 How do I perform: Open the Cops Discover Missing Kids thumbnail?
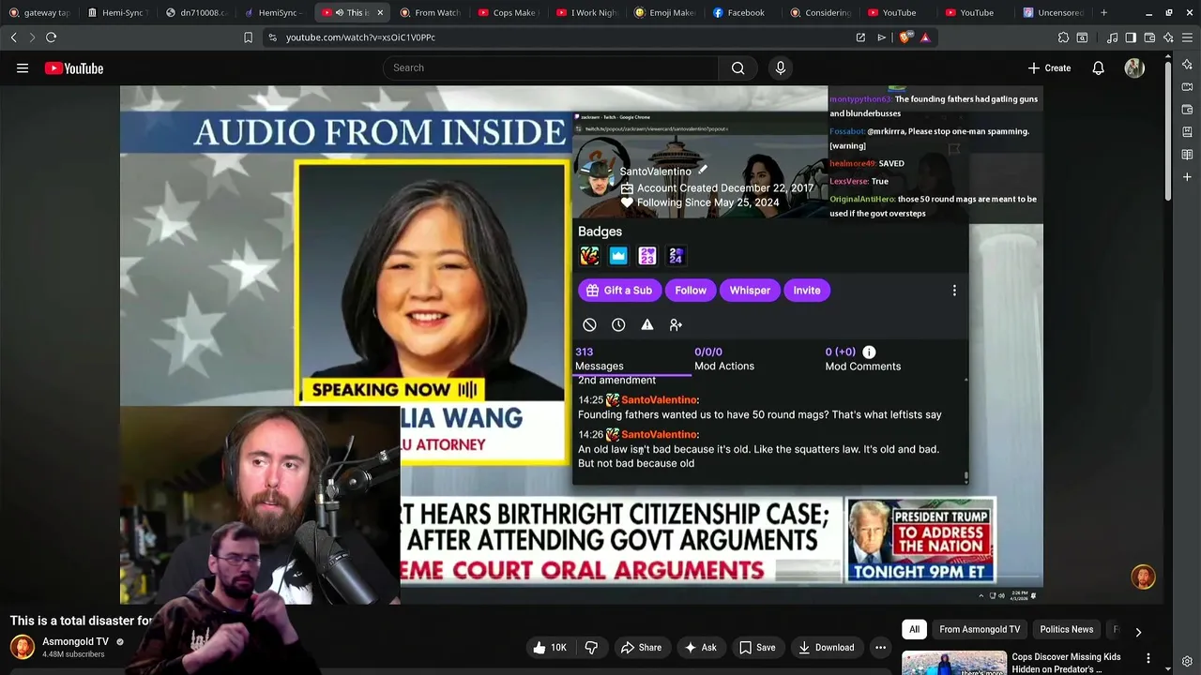[x=953, y=663]
